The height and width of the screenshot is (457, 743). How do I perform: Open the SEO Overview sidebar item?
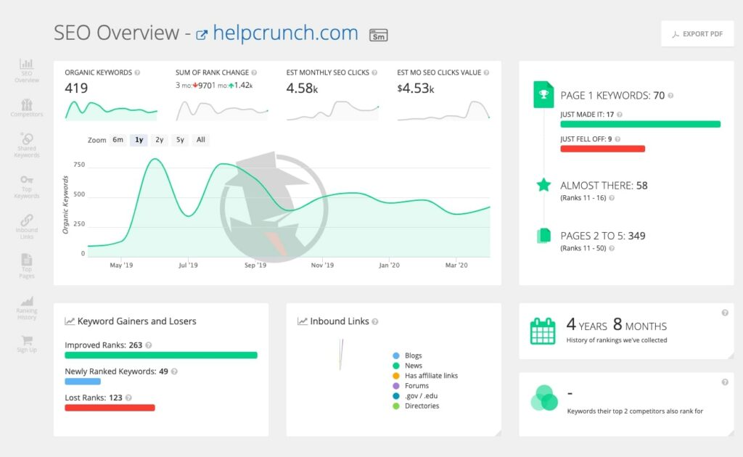(27, 70)
